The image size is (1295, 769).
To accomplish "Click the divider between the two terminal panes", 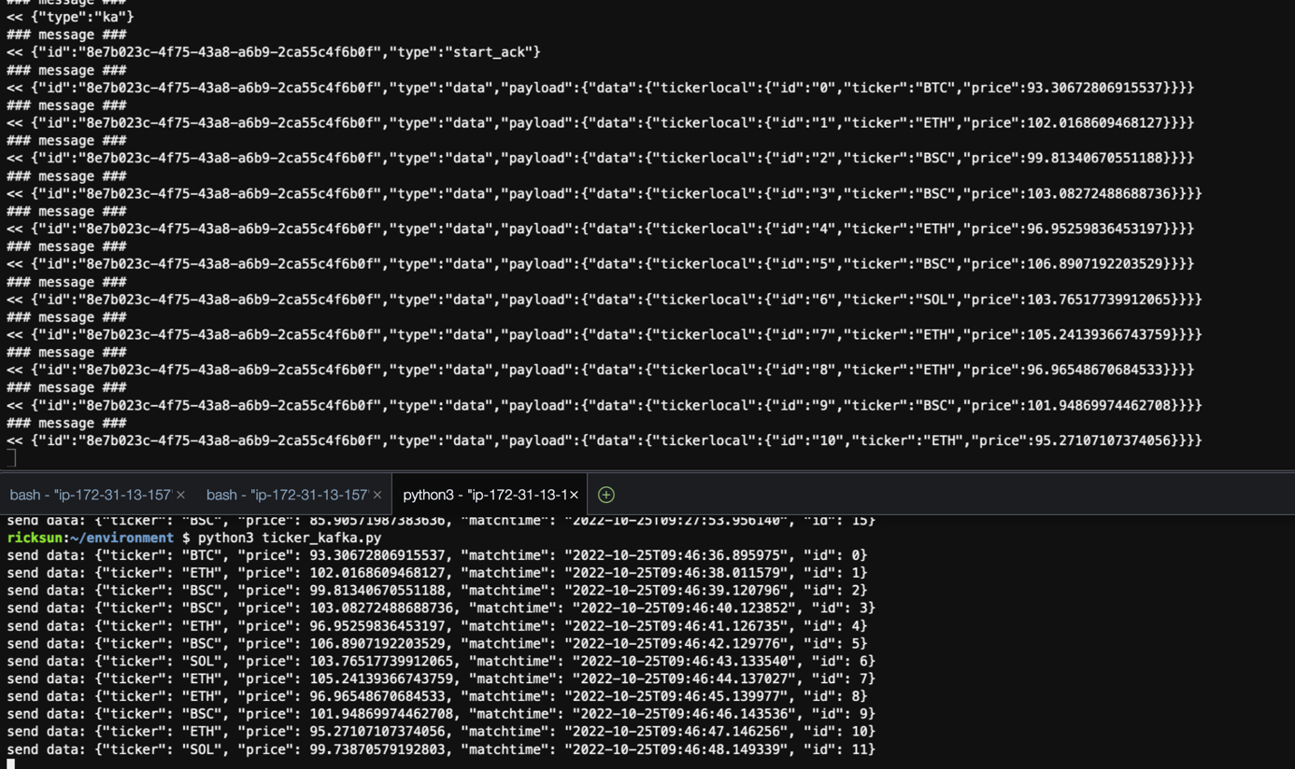I will coord(647,471).
